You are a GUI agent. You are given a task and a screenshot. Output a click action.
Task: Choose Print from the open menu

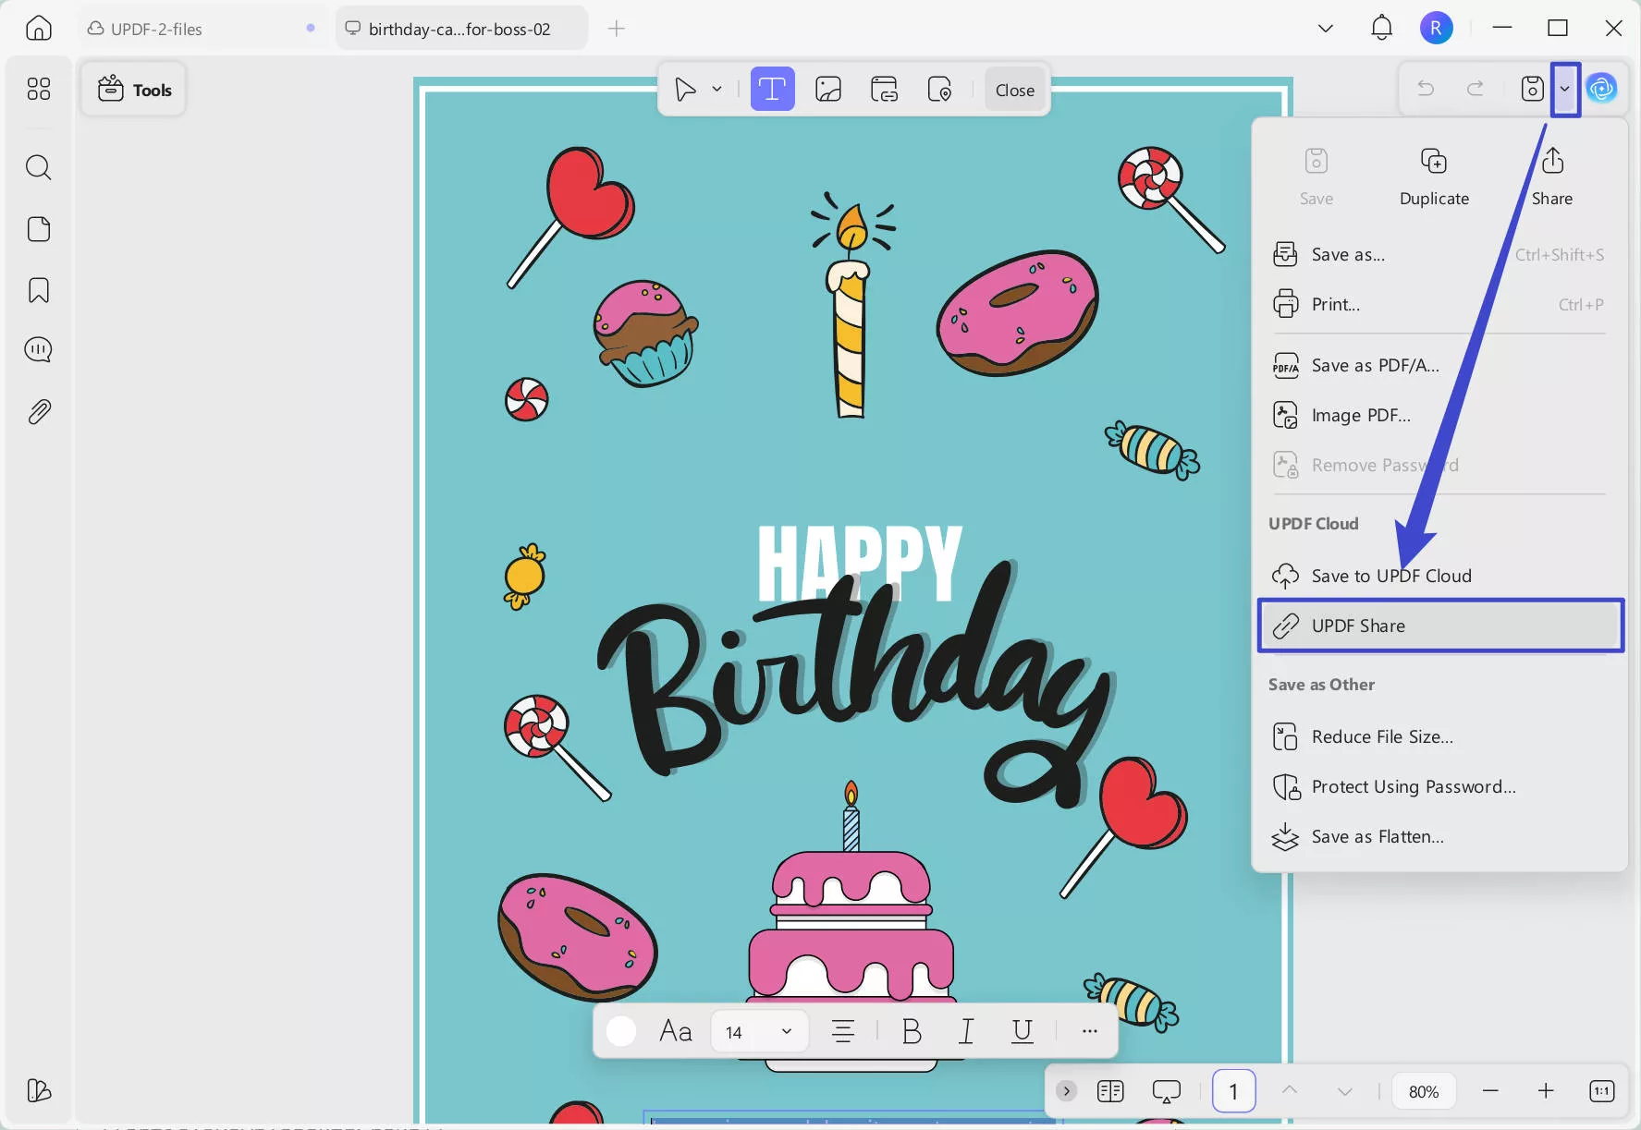[x=1337, y=303]
